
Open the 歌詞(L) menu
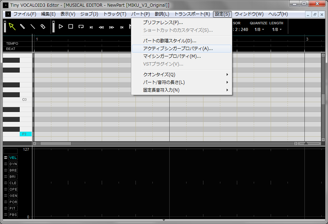(162, 14)
